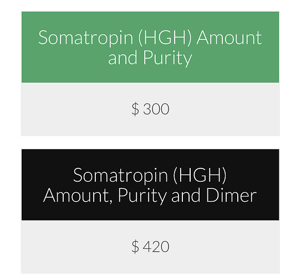Image resolution: width=301 pixels, height=277 pixels.
Task: Click the $ 420 price text
Action: click(151, 247)
